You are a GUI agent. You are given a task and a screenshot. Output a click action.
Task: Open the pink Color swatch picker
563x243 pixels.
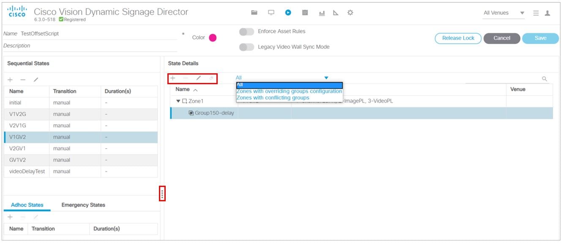(213, 37)
